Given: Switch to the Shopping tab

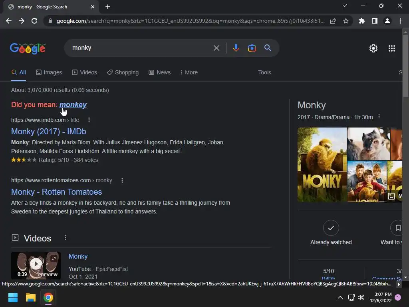Looking at the screenshot, I should point(123,73).
